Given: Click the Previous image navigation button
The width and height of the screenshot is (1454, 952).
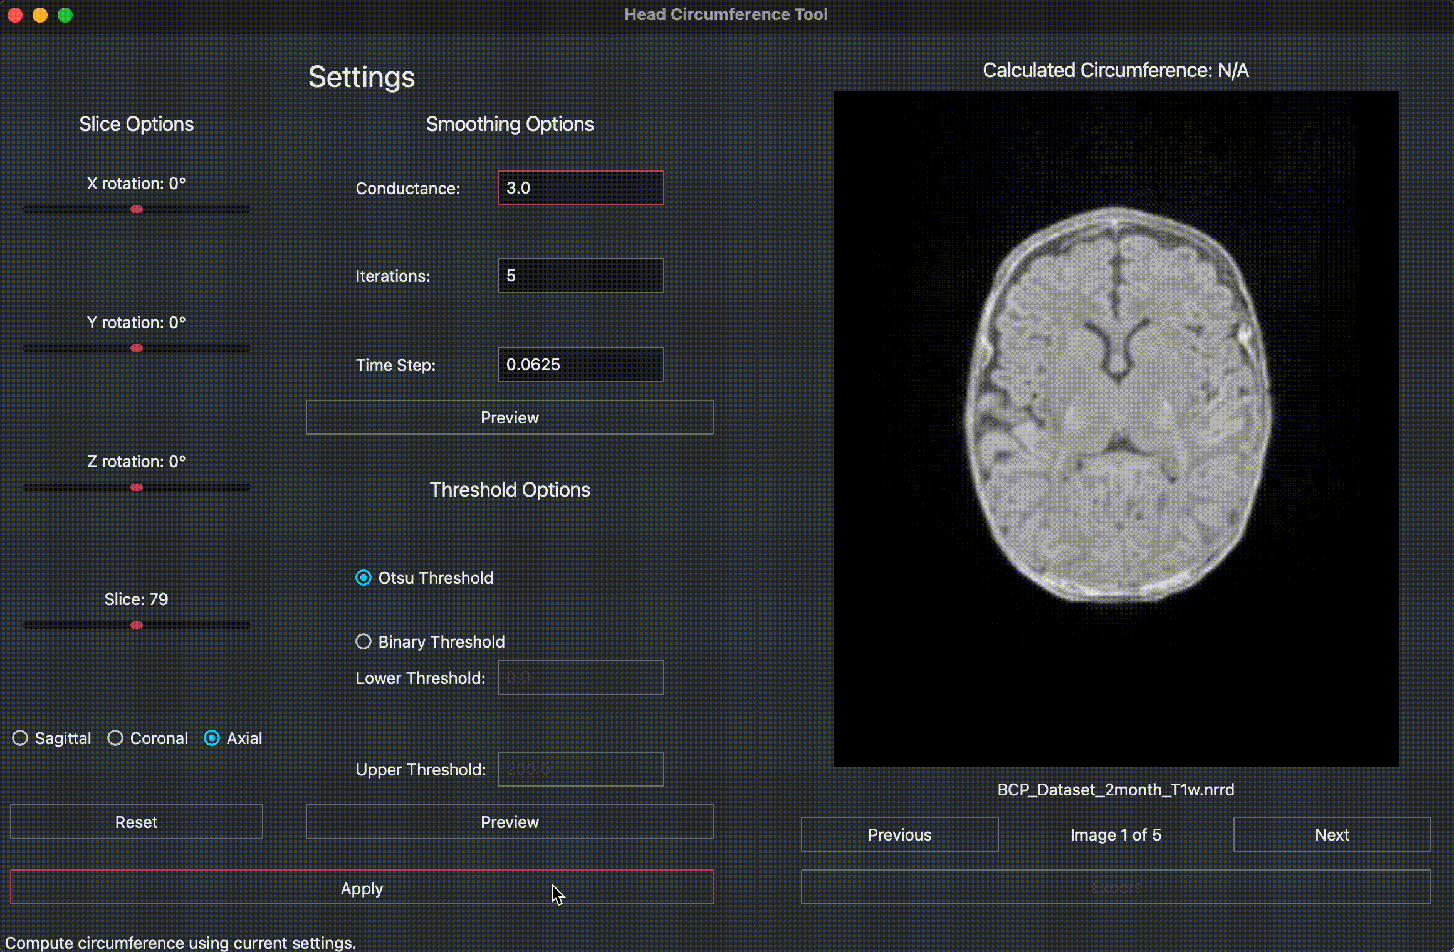Looking at the screenshot, I should point(899,834).
